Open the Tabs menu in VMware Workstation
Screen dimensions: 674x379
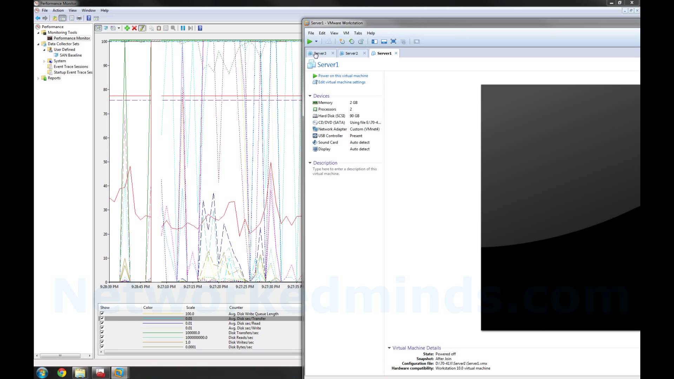point(358,33)
